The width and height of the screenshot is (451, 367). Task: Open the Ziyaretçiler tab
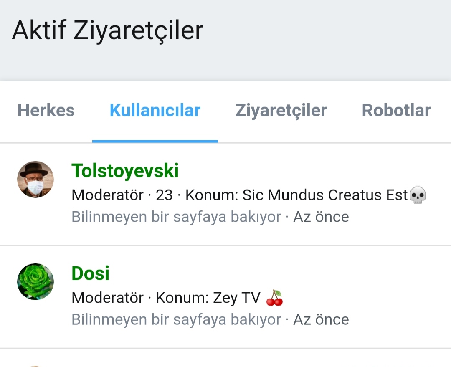click(x=281, y=111)
